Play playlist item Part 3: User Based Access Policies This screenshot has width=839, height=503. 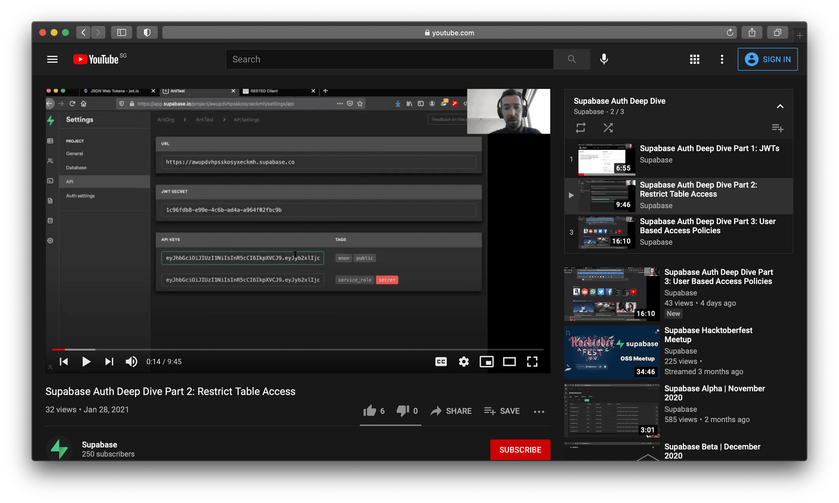pyautogui.click(x=678, y=232)
